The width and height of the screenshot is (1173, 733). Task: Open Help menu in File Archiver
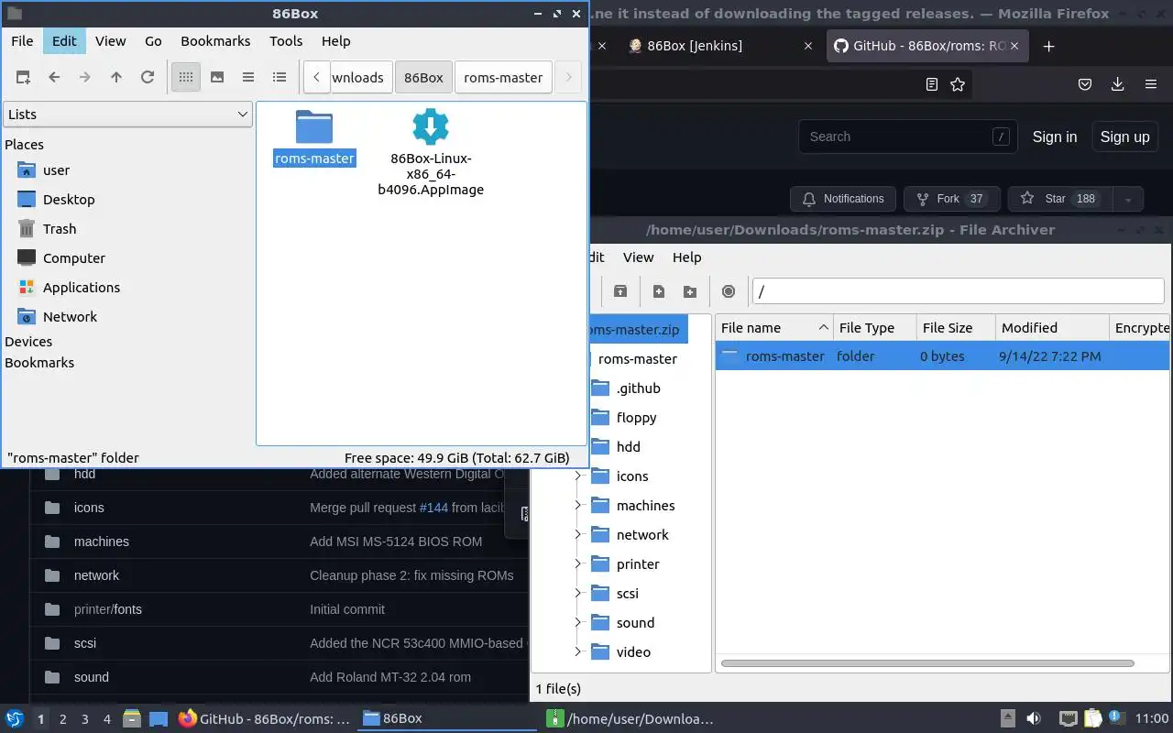point(686,257)
